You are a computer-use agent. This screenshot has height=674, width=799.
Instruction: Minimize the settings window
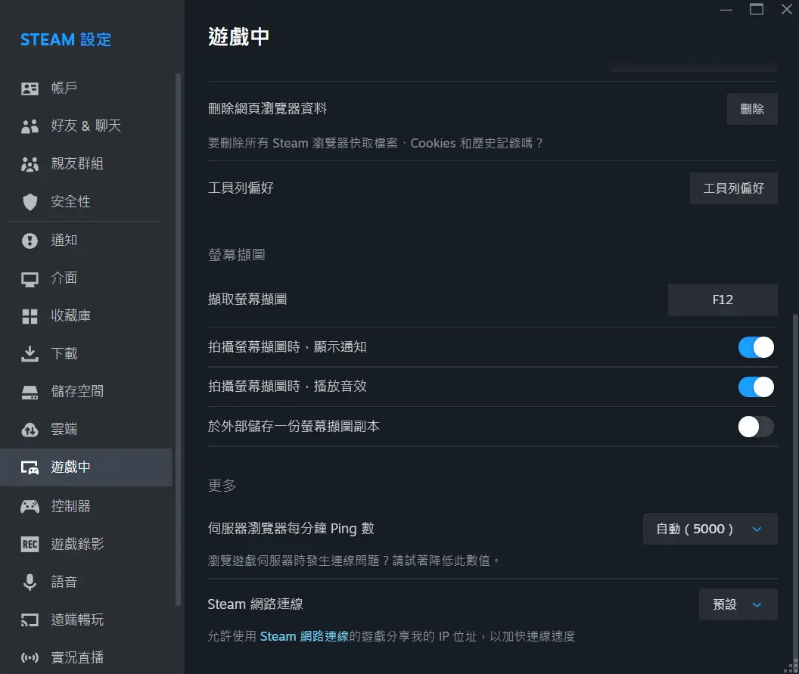coord(726,10)
